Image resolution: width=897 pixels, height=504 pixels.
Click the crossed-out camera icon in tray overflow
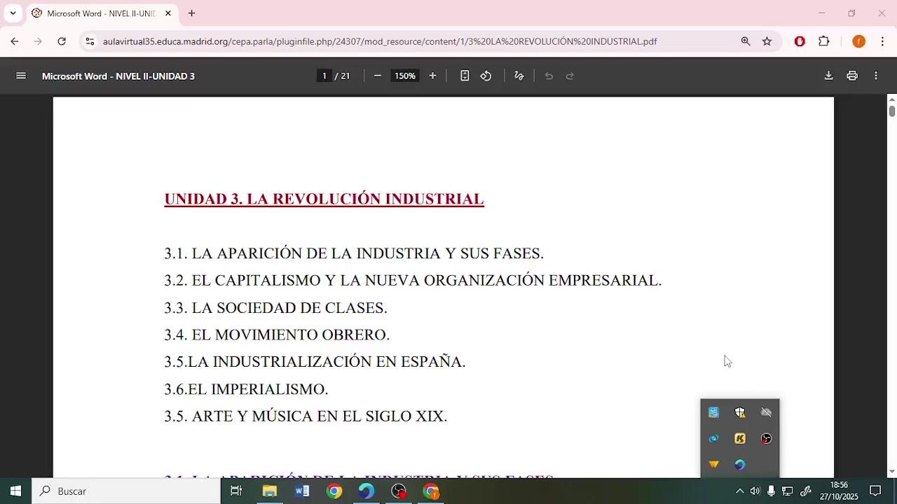(766, 412)
